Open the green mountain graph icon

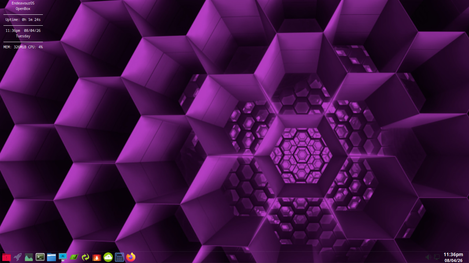(29, 257)
